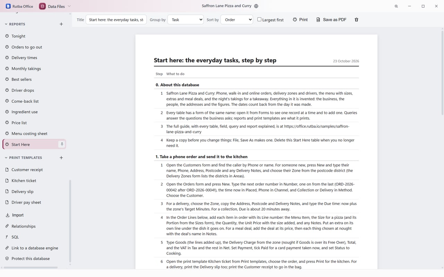Click the report page vertical scrollbar

coord(442,73)
